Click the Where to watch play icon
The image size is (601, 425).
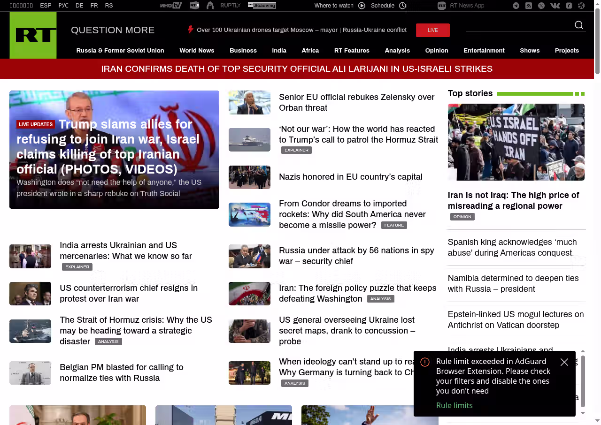point(362,6)
